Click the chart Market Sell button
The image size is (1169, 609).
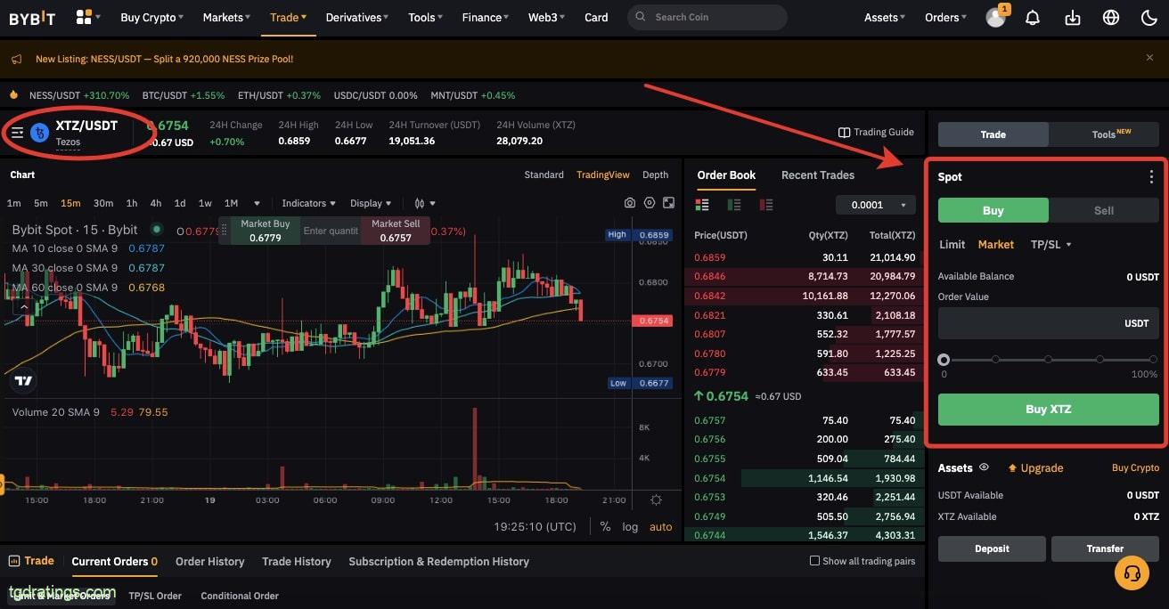(396, 231)
